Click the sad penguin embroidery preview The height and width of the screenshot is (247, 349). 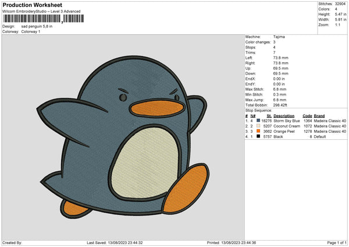tap(123, 136)
